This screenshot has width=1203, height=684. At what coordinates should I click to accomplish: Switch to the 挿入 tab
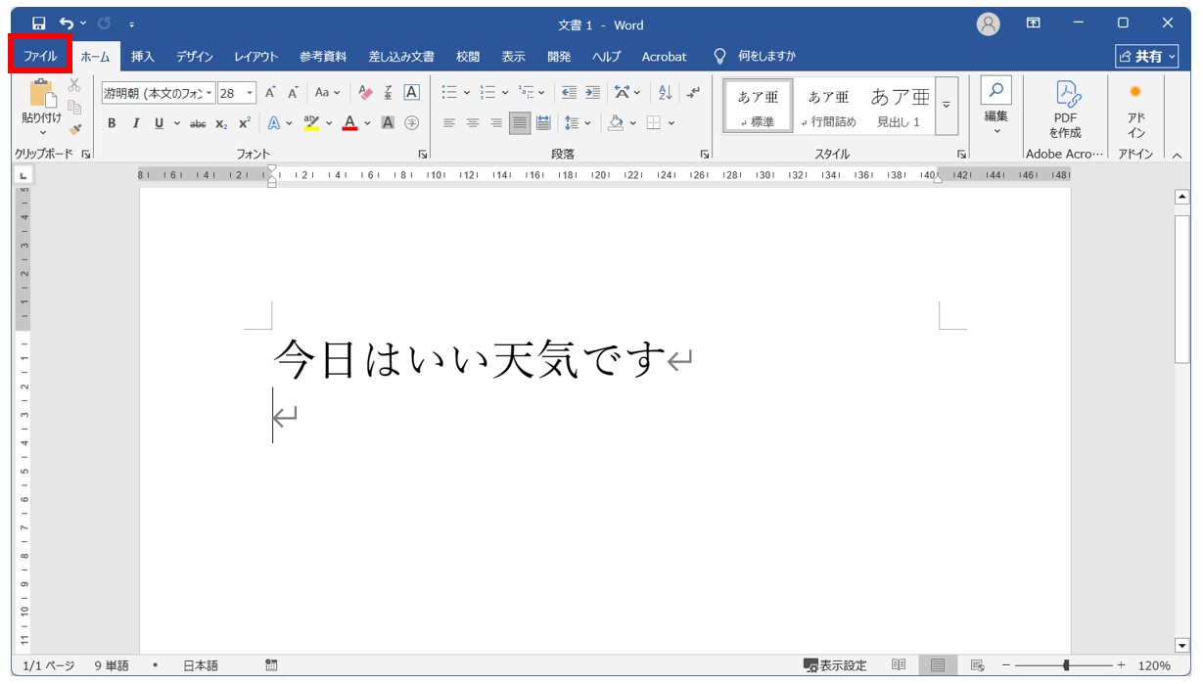coord(143,57)
